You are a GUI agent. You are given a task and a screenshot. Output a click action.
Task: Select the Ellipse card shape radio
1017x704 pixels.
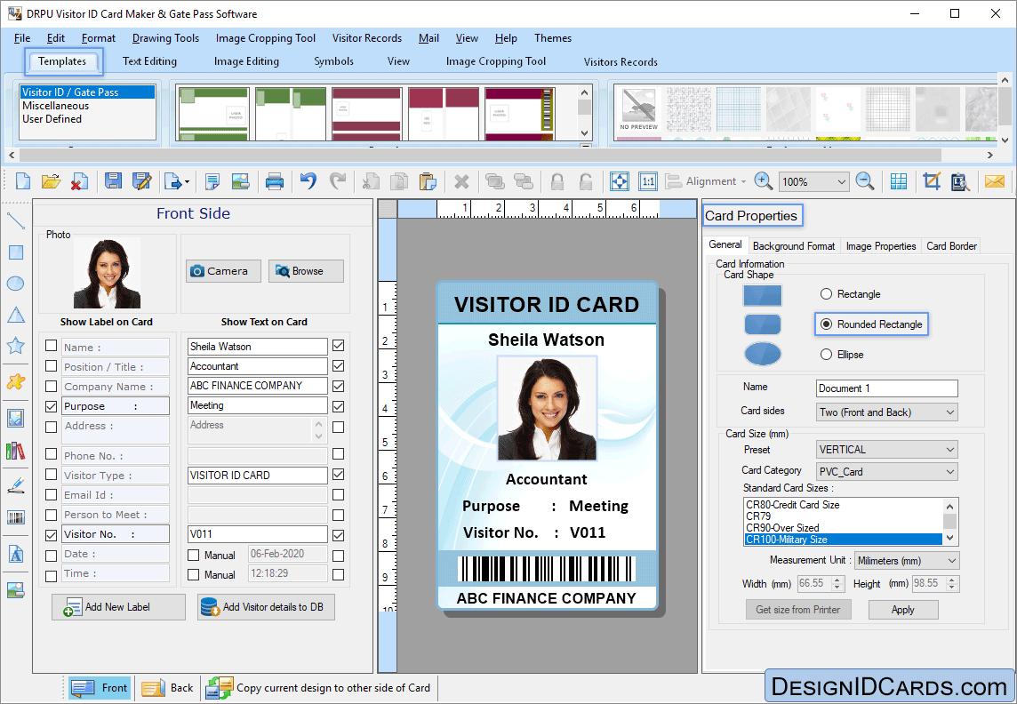click(827, 355)
